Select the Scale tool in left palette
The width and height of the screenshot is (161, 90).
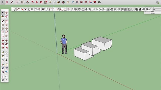(3, 48)
